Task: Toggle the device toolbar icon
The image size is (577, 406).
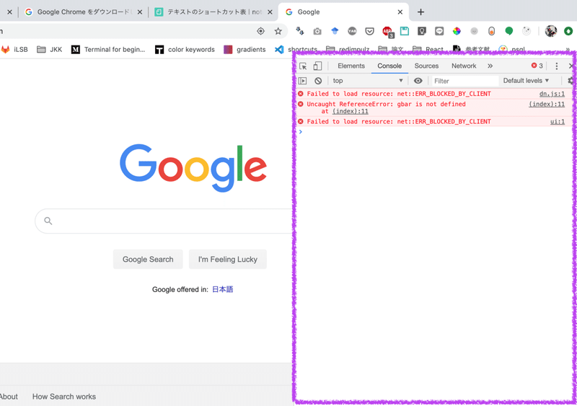Action: (317, 66)
